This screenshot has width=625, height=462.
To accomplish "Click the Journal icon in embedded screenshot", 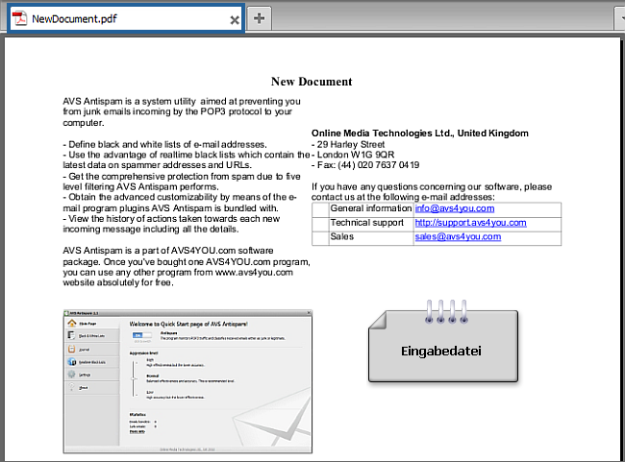I will tap(72, 350).
